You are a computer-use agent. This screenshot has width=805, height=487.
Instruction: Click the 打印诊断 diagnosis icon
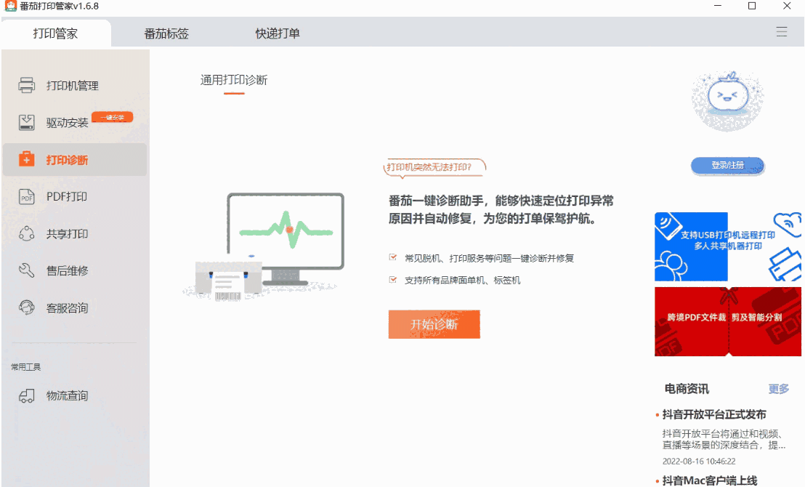point(27,159)
